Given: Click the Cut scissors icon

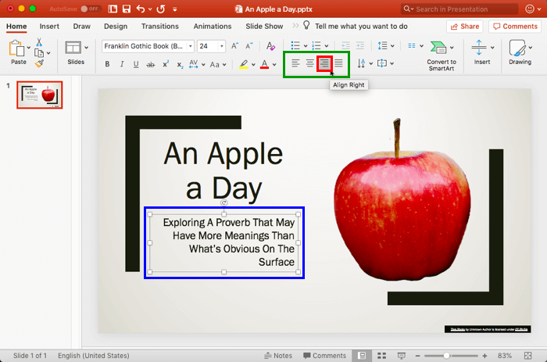Looking at the screenshot, I should point(38,42).
